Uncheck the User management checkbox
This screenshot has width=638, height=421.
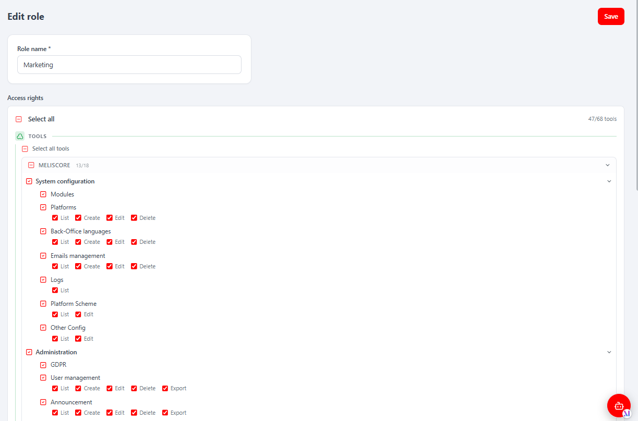click(43, 378)
